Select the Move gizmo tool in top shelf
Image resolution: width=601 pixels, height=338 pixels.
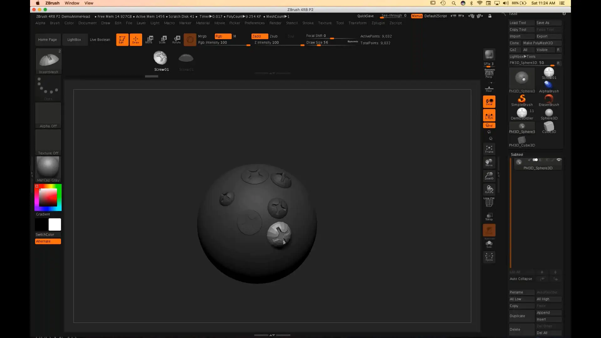(149, 40)
